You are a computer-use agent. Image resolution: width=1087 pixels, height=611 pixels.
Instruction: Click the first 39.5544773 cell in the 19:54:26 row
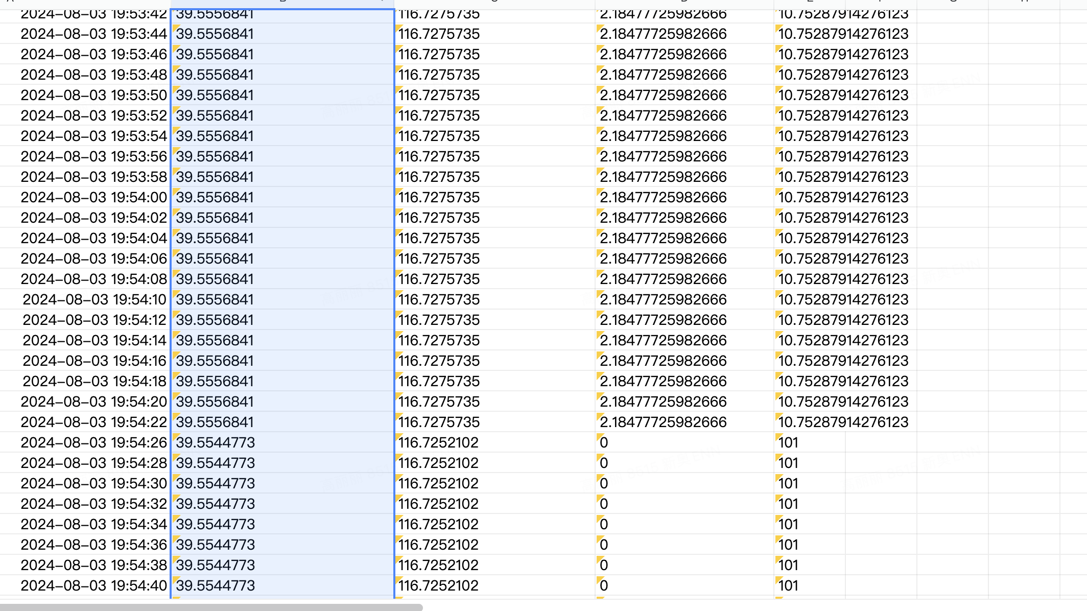click(215, 442)
